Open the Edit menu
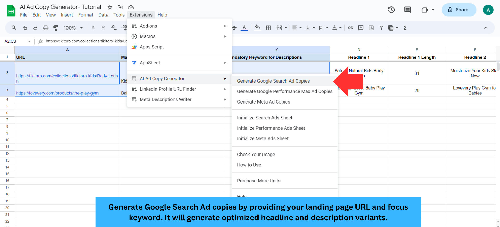Viewport: 500px width, 227px height. 36,15
